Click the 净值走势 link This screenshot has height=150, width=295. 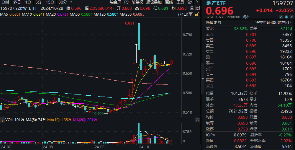tap(213, 22)
